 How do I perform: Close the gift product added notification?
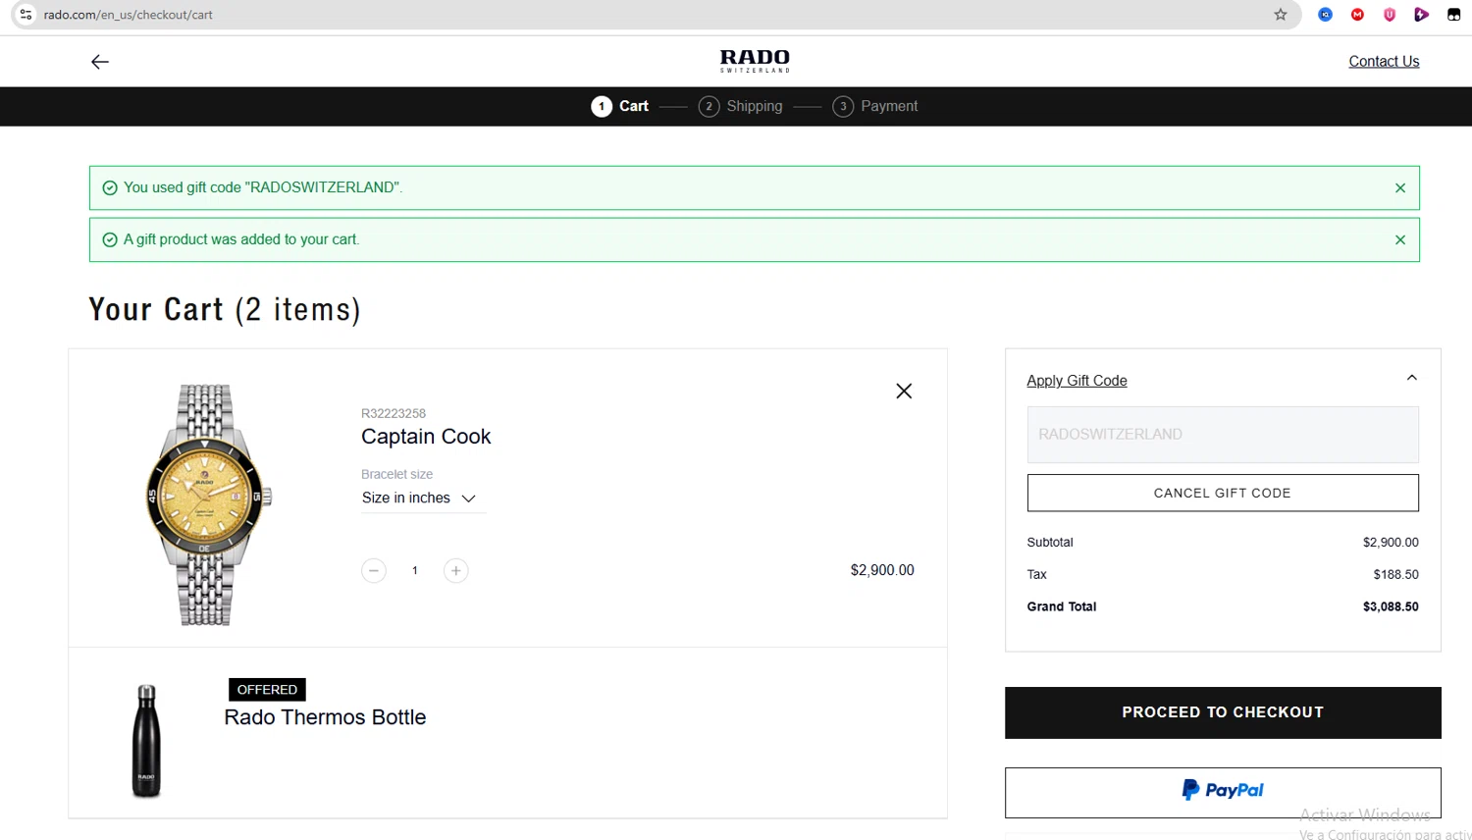1400,239
